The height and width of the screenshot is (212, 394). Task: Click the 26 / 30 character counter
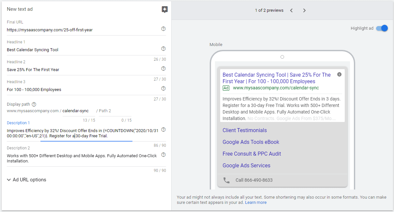160,59
